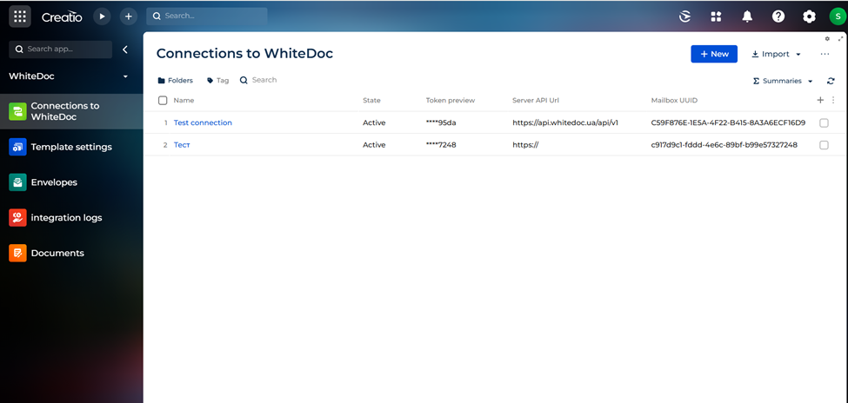The image size is (848, 403).
Task: Open notifications bell icon
Action: click(x=747, y=17)
